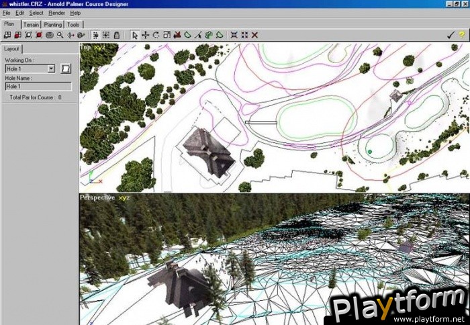
Task: Click the edit vertex point tool
Action: point(198,35)
